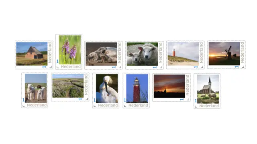The image size is (257, 144).
Task: Click 'Nederland' text under white church stamp
Action: coord(209,106)
